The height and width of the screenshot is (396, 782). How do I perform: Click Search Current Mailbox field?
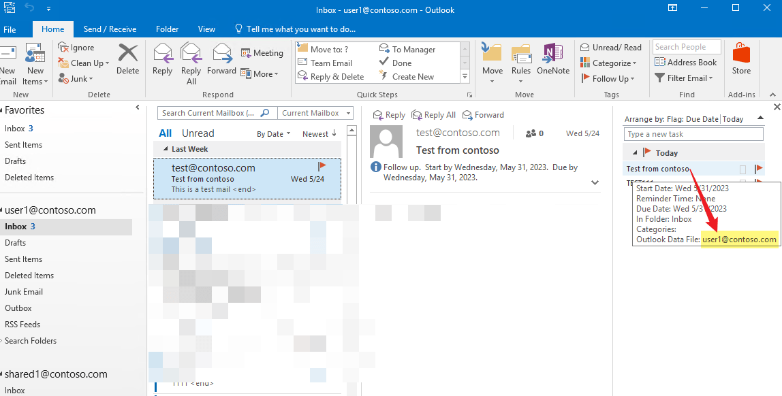point(217,113)
